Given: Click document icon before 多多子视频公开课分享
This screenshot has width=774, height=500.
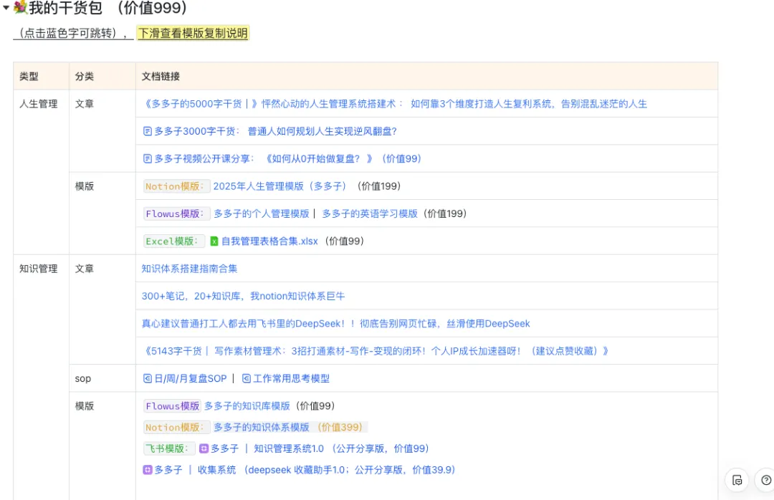Looking at the screenshot, I should [147, 158].
